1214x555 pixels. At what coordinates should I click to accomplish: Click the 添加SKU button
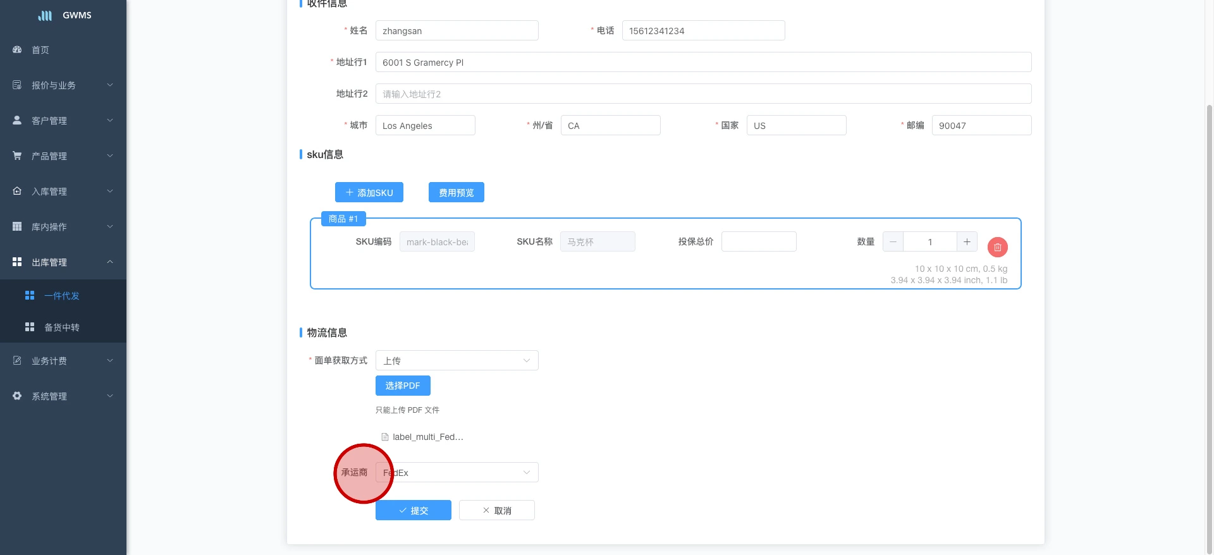(x=369, y=192)
